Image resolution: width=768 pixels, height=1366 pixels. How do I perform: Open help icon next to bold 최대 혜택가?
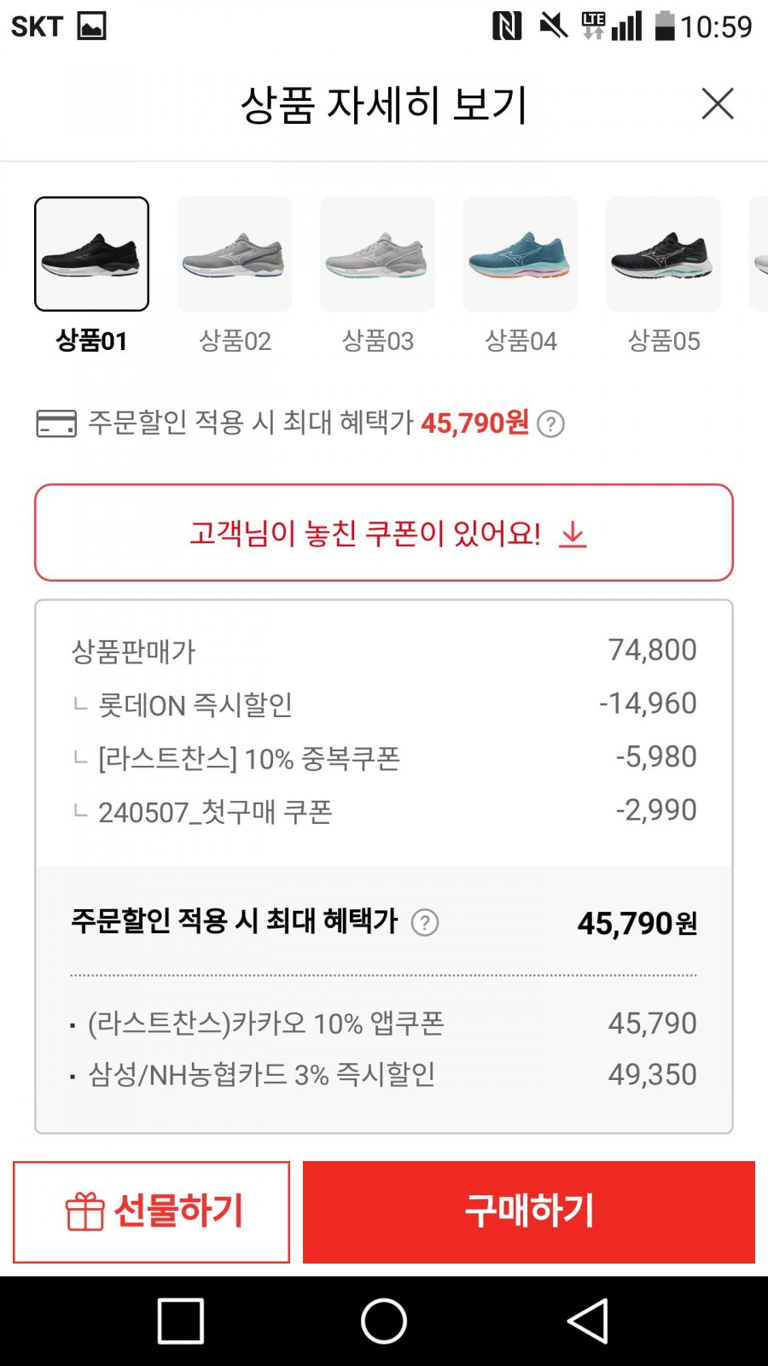pos(425,923)
